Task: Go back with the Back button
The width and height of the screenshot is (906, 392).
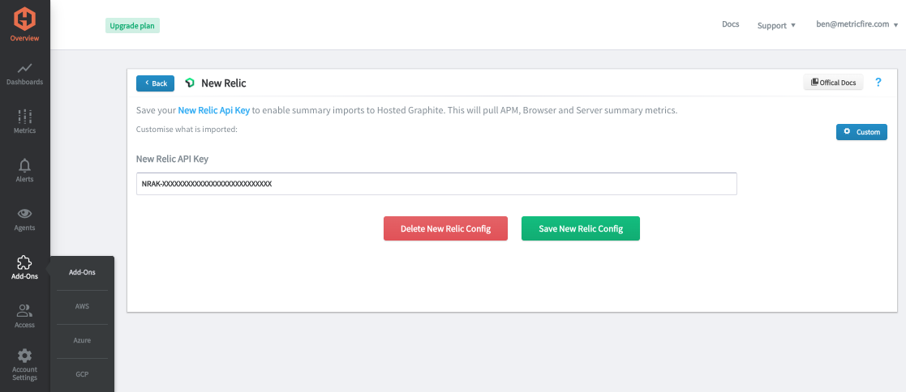Action: (156, 83)
